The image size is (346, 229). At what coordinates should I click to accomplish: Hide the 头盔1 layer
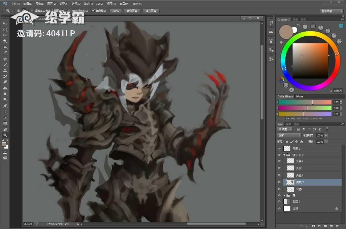coord(279,175)
